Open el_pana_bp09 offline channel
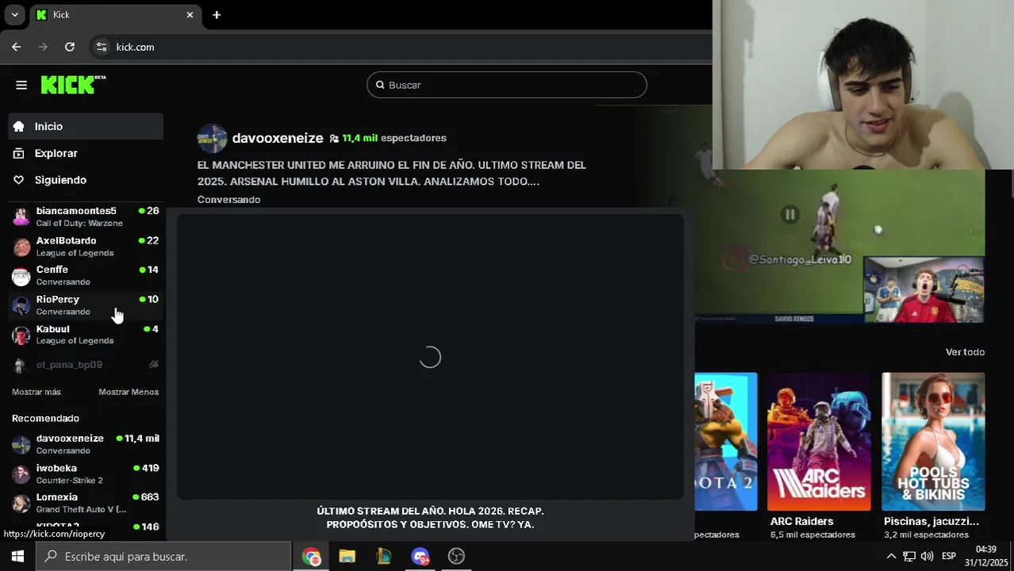Screen dimensions: 1014x571 point(86,365)
